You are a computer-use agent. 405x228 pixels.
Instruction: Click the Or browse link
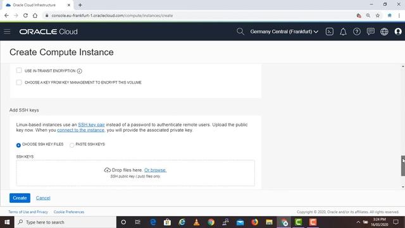pos(155,170)
